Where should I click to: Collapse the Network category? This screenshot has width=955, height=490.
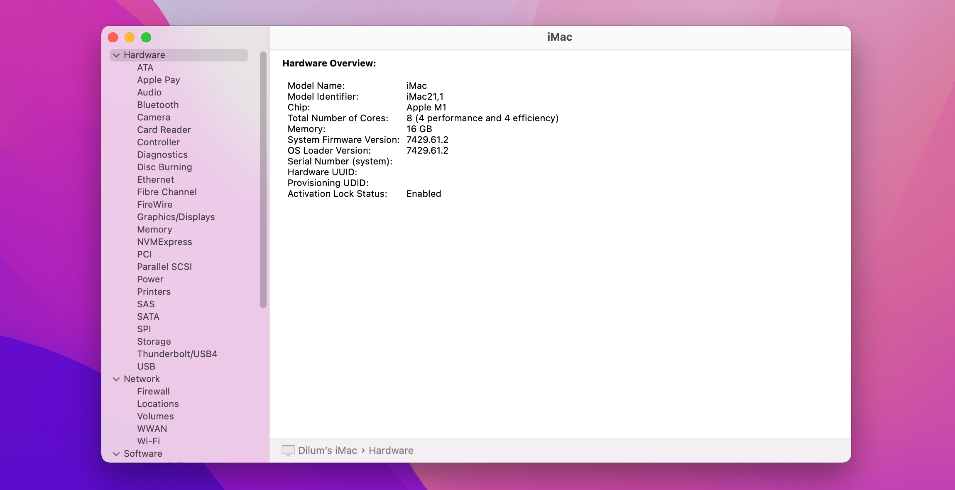(x=116, y=379)
